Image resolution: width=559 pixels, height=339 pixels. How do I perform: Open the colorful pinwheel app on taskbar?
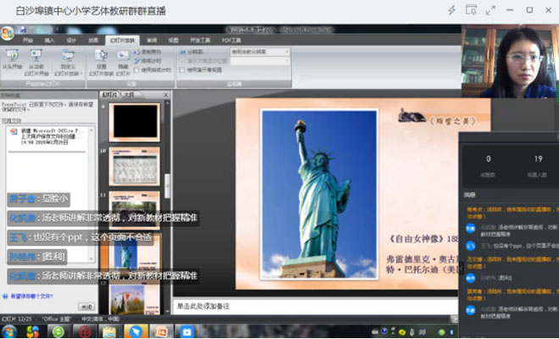click(33, 331)
